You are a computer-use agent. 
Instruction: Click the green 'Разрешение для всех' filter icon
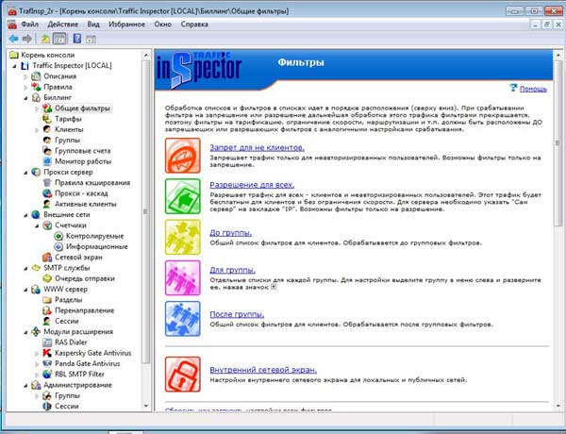pyautogui.click(x=183, y=196)
